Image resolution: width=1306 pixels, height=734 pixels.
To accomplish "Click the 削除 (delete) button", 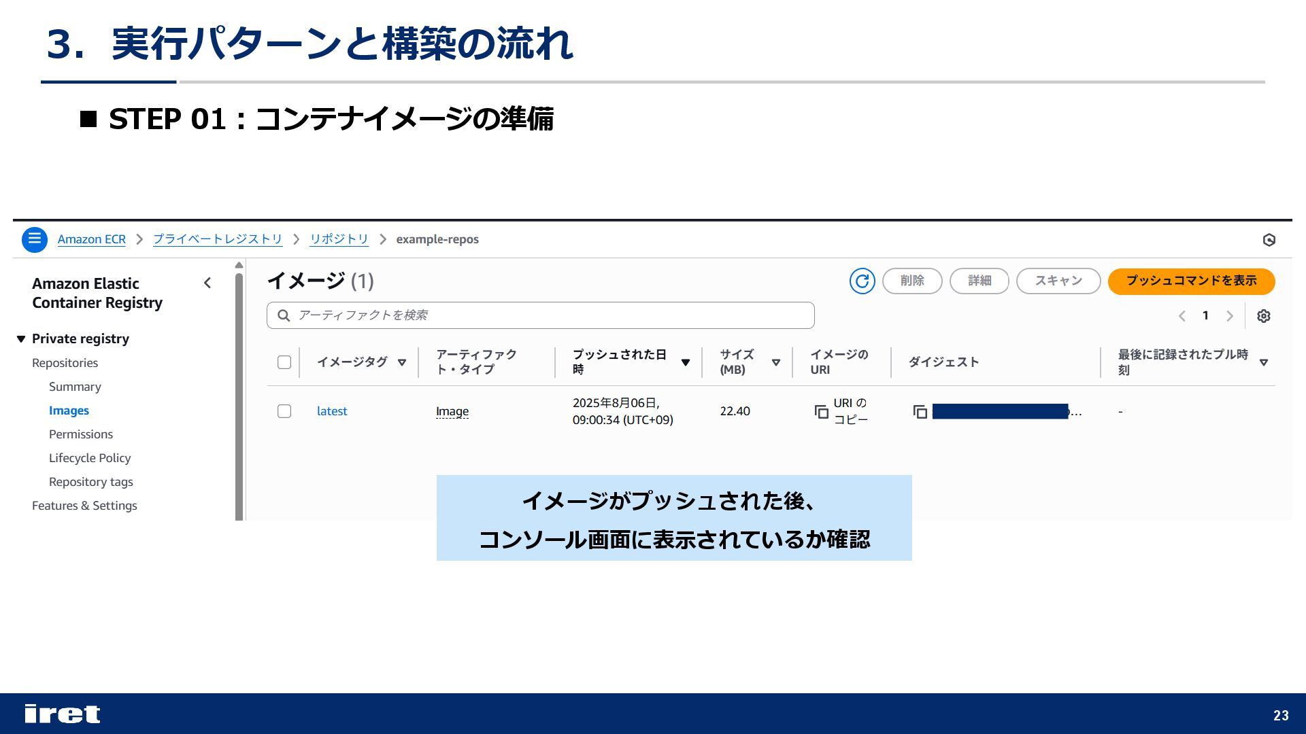I will (912, 281).
